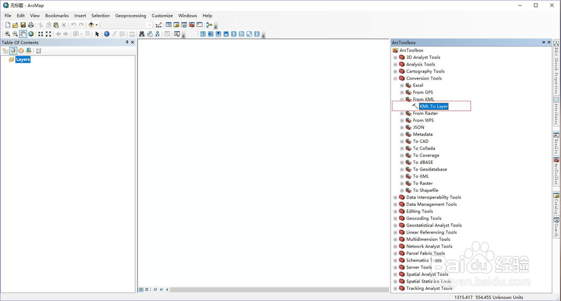Expand the 3D Analyst Tools toolbox
This screenshot has height=301, width=561.
pyautogui.click(x=396, y=58)
